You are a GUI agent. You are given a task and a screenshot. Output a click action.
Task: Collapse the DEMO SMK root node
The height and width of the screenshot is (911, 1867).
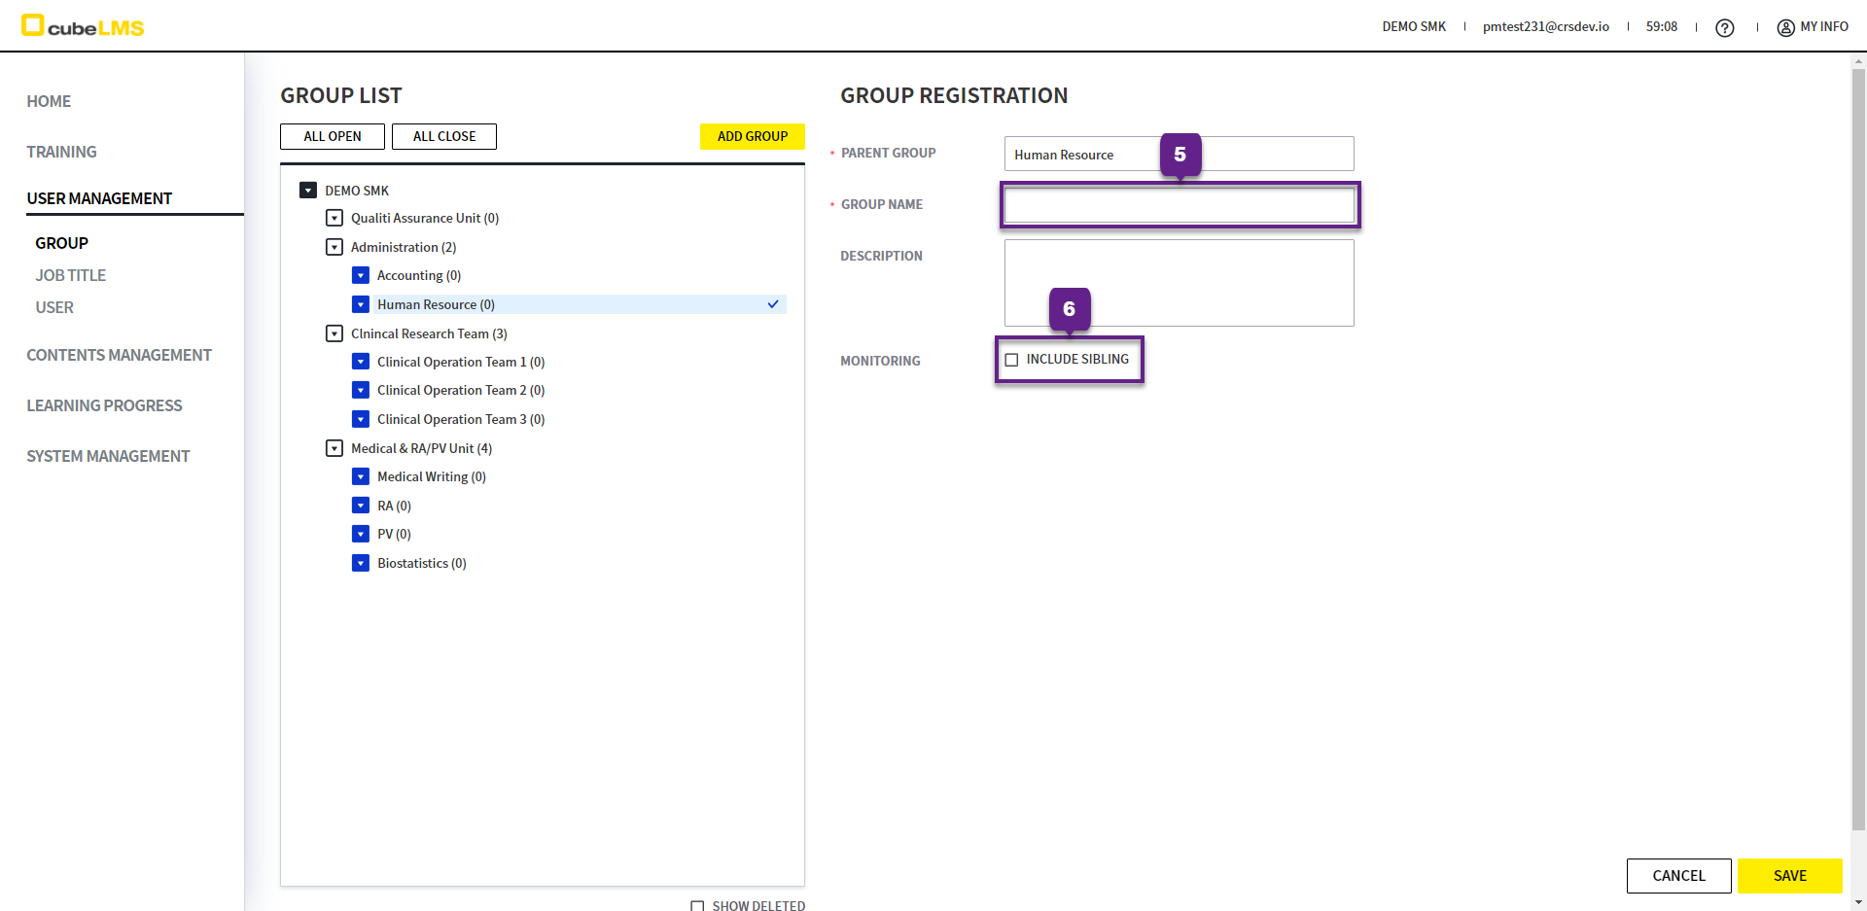tap(308, 191)
